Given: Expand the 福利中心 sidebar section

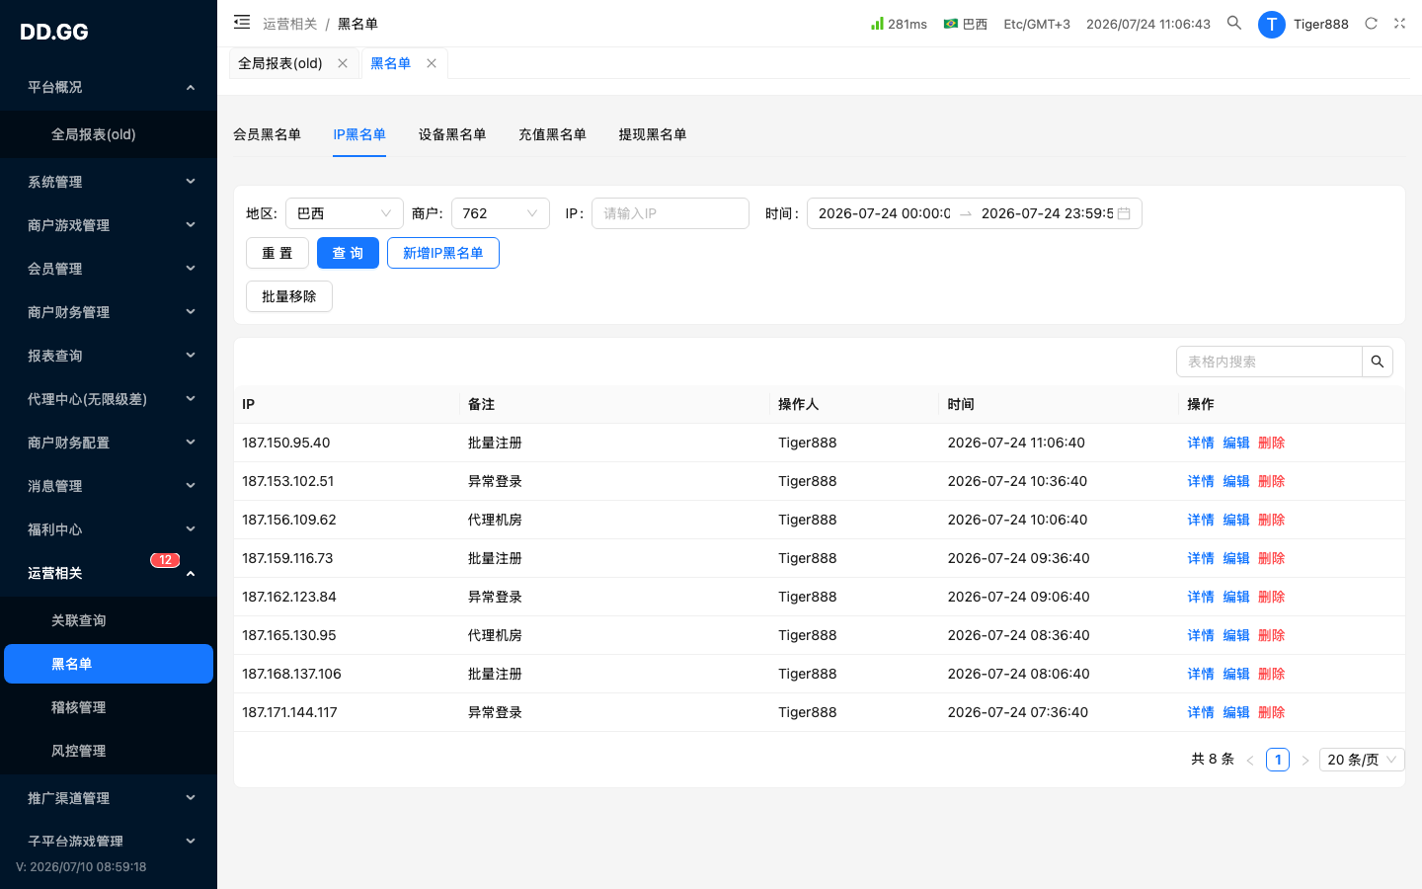Looking at the screenshot, I should (x=109, y=529).
